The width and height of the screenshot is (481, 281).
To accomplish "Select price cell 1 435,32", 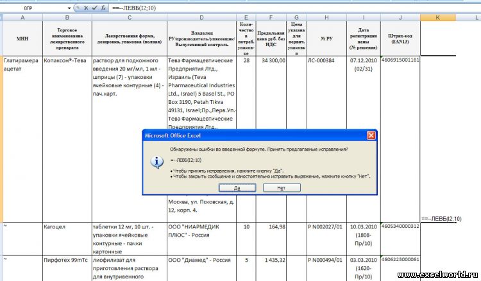I will click(x=271, y=268).
